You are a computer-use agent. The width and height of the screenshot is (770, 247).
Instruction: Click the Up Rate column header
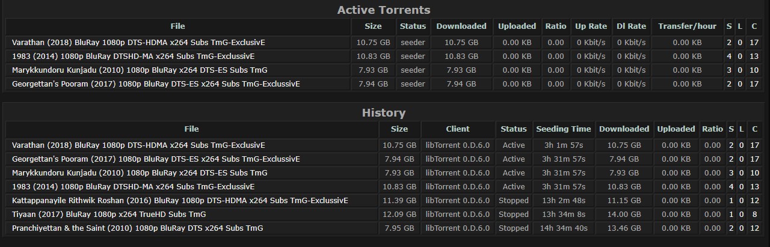(x=591, y=26)
